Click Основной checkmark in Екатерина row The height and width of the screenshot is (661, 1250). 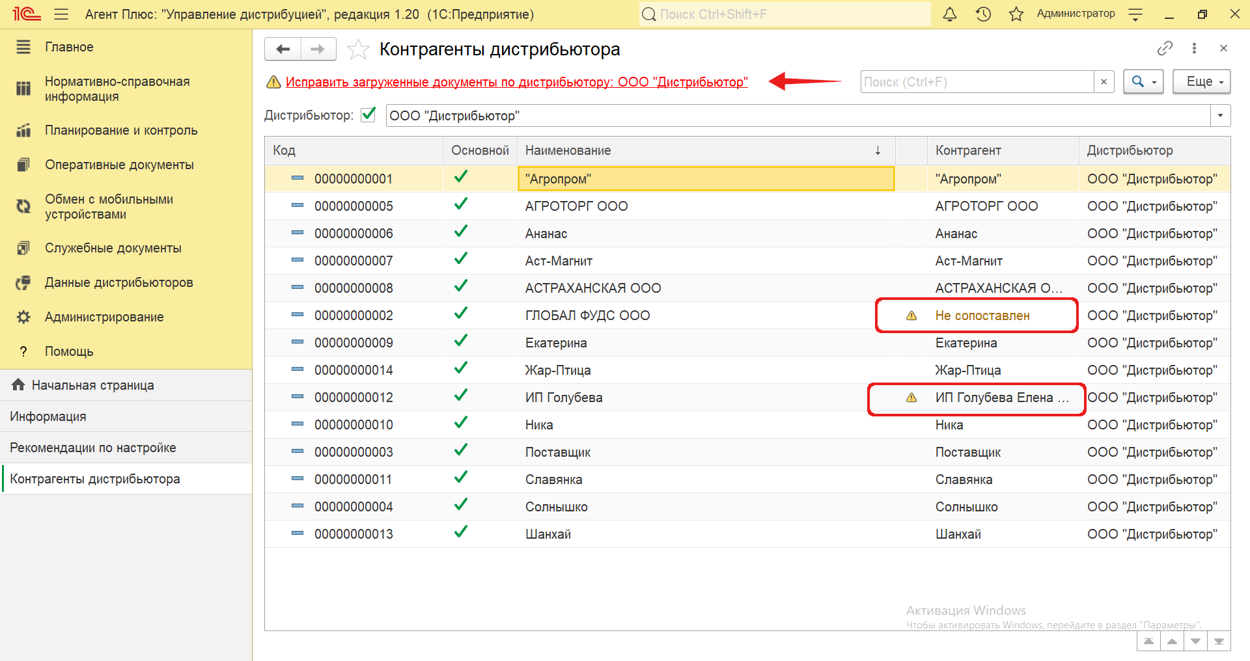click(461, 341)
